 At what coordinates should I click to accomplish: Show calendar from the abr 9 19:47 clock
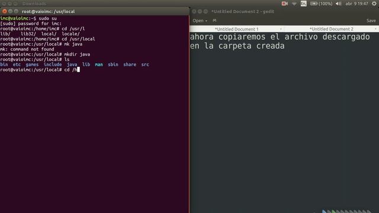[356, 4]
